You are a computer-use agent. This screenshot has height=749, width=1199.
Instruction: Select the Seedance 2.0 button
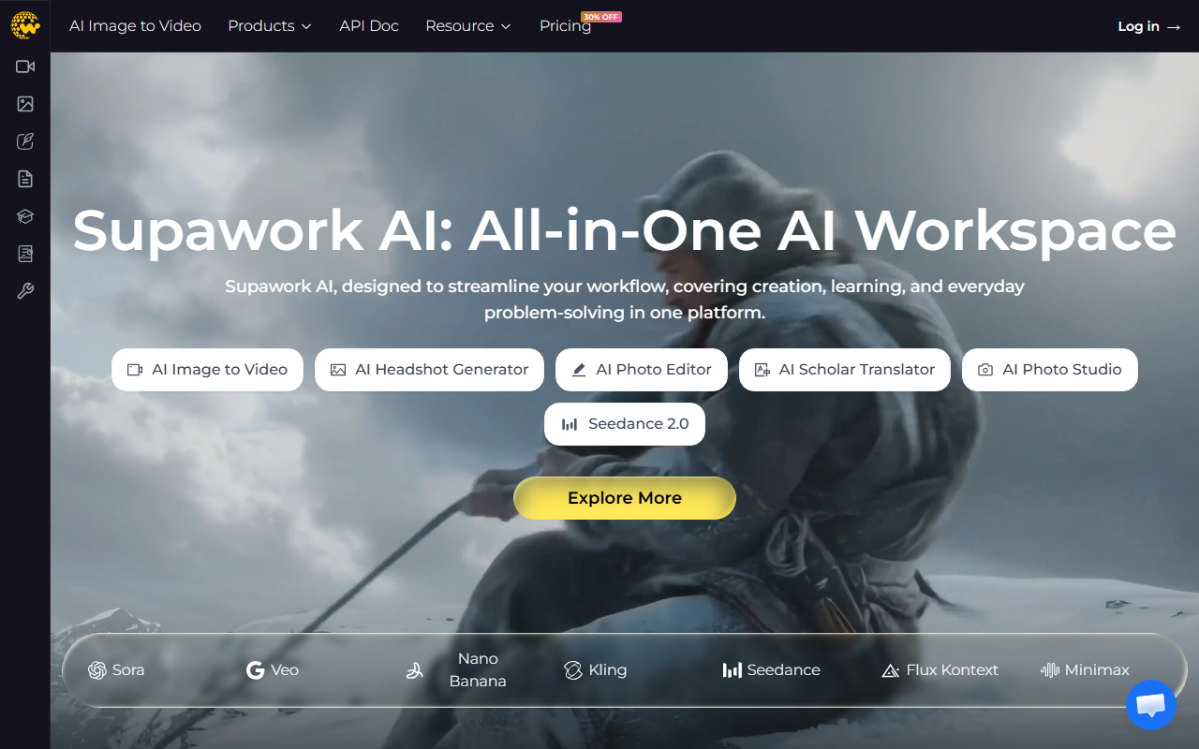coord(625,424)
